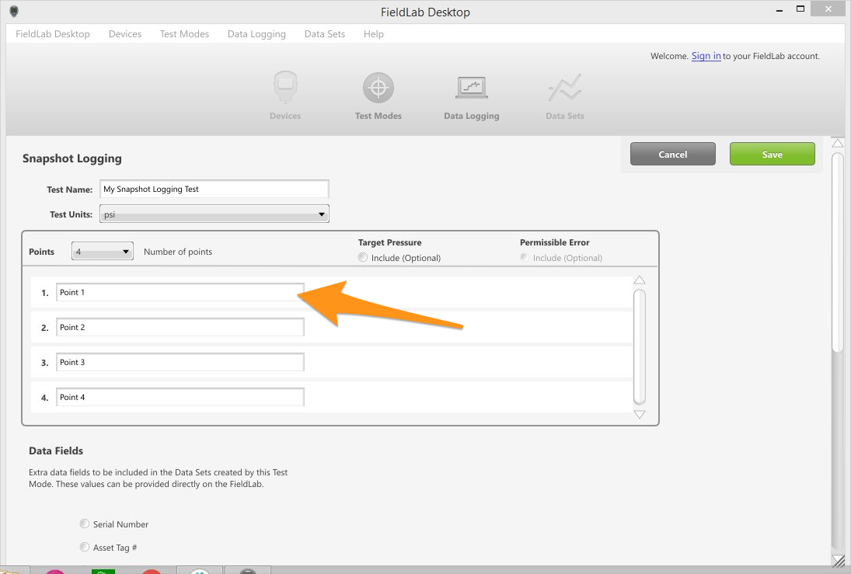This screenshot has height=574, width=851.
Task: Click the window resize grip icon
Action: point(838,561)
